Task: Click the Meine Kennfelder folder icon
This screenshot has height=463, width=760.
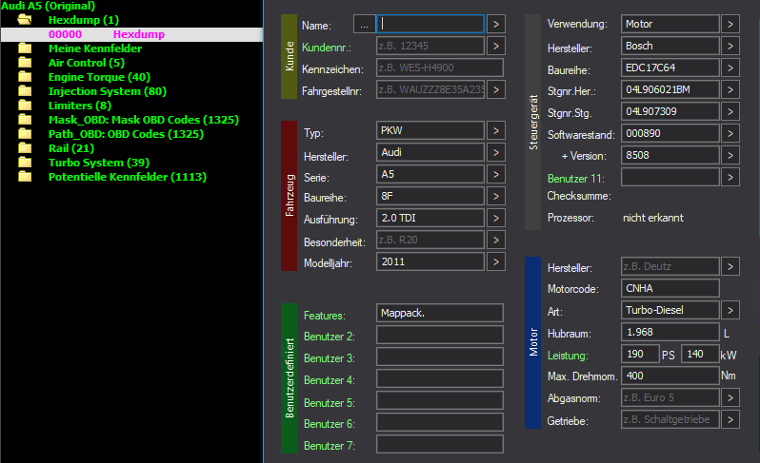Action: click(x=25, y=48)
